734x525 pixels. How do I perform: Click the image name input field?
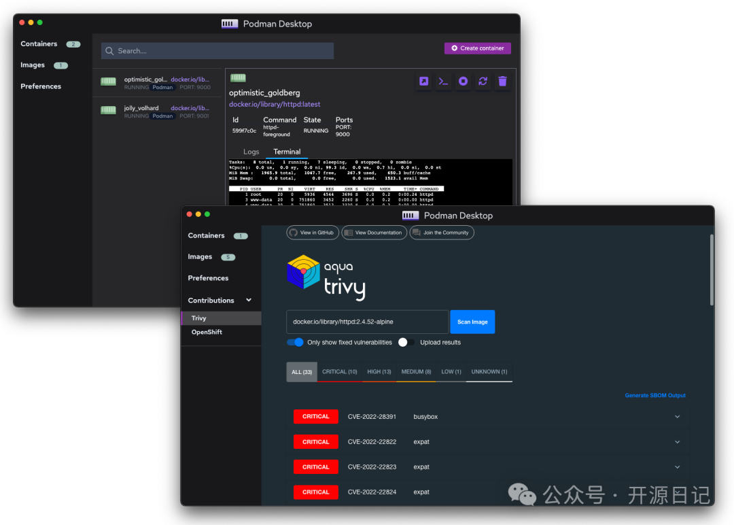click(x=367, y=322)
